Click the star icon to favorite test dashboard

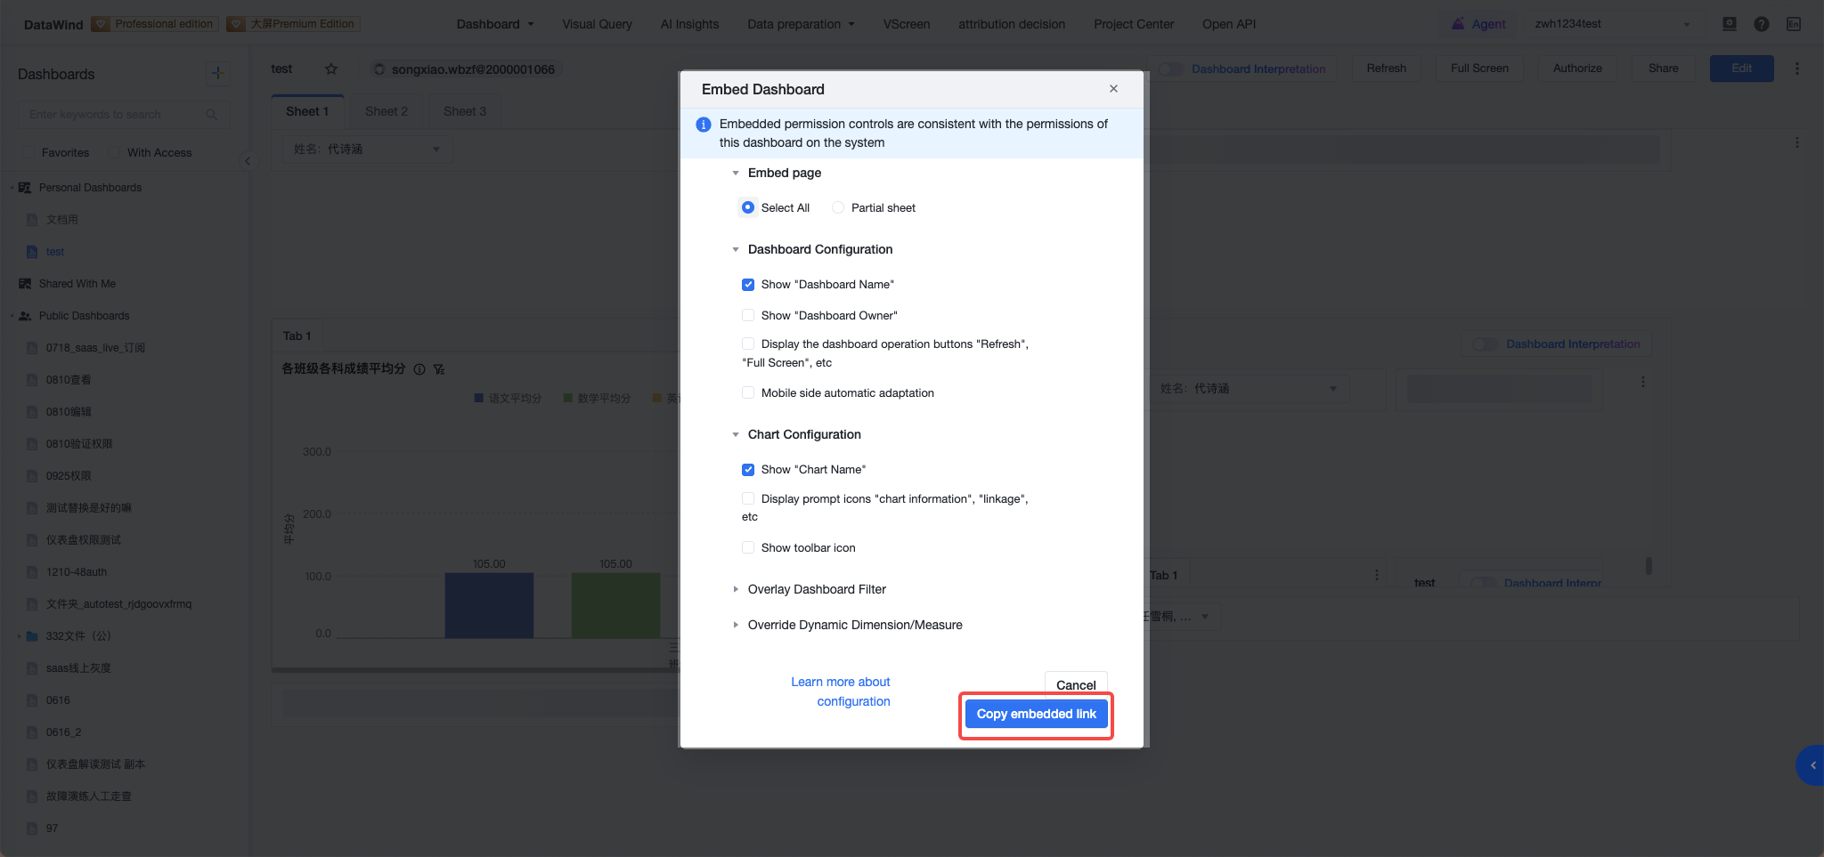pyautogui.click(x=331, y=69)
